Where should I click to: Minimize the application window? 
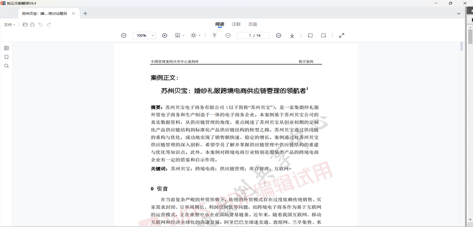click(437, 3)
